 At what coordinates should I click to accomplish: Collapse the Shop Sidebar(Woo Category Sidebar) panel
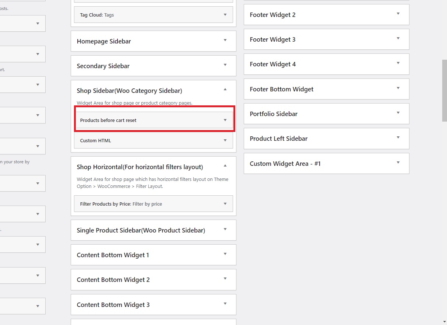(225, 90)
